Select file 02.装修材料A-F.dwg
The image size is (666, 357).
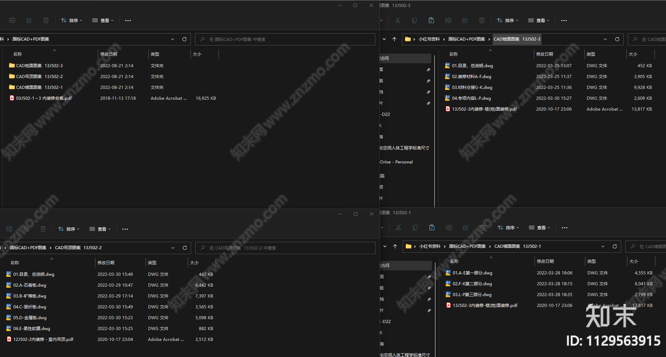(x=468, y=76)
